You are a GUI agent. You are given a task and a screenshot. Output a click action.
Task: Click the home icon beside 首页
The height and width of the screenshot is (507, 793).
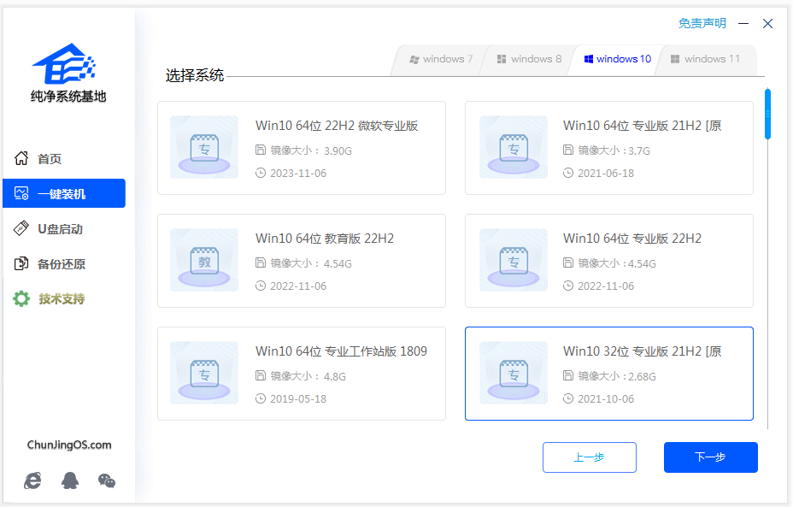[x=21, y=158]
